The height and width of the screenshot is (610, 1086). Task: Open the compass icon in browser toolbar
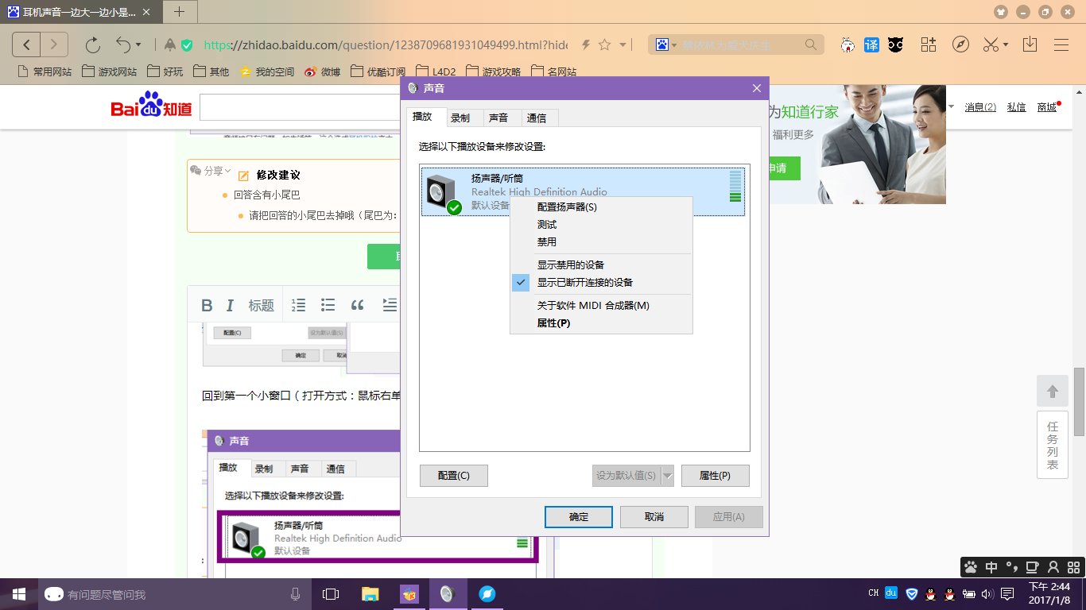click(x=961, y=44)
